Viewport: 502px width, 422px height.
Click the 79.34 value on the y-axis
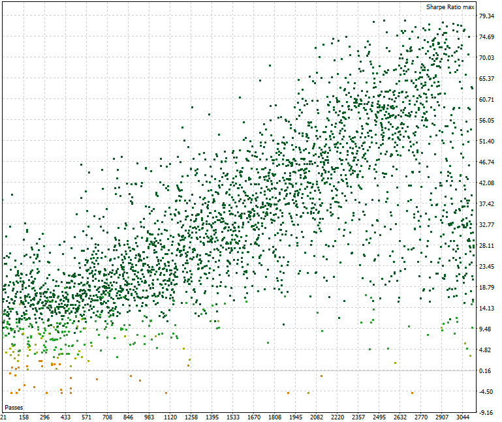point(486,16)
